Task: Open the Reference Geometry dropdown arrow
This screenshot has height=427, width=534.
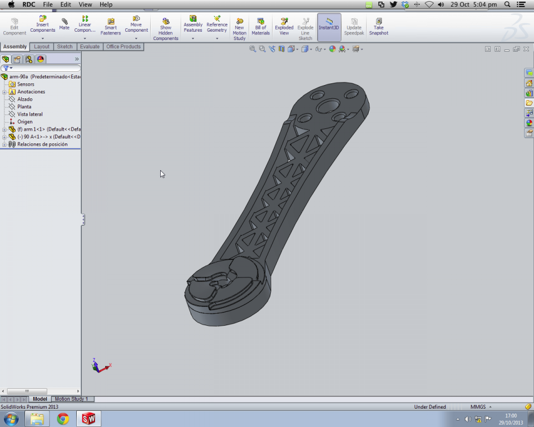Action: click(x=217, y=38)
